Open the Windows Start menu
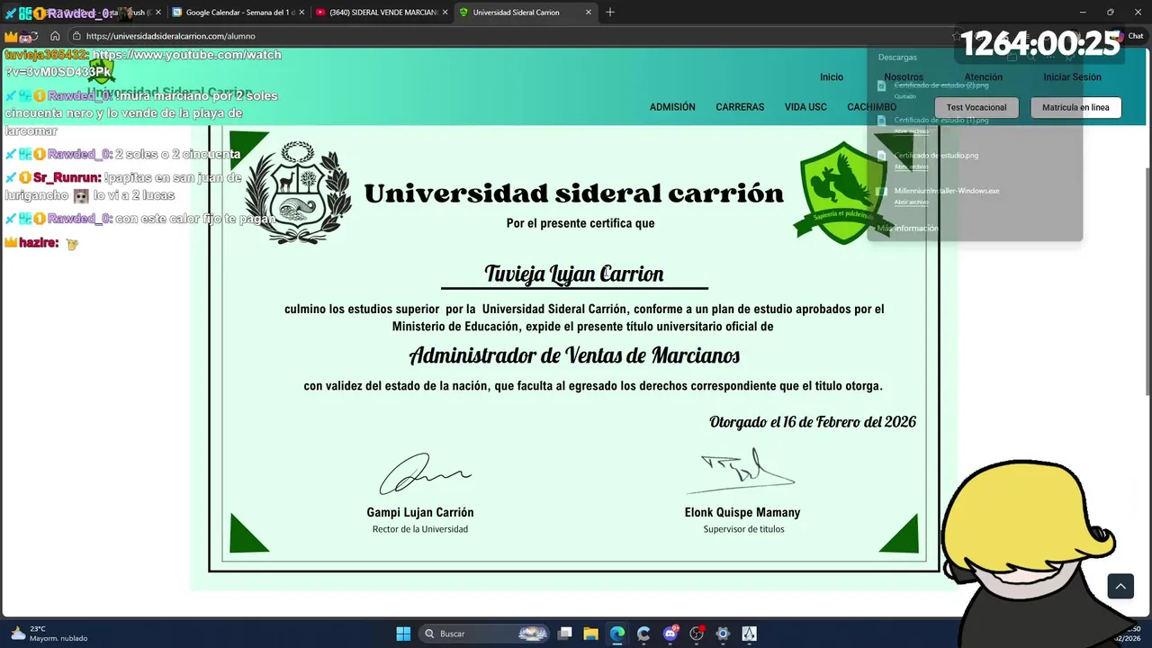The image size is (1152, 648). point(403,634)
